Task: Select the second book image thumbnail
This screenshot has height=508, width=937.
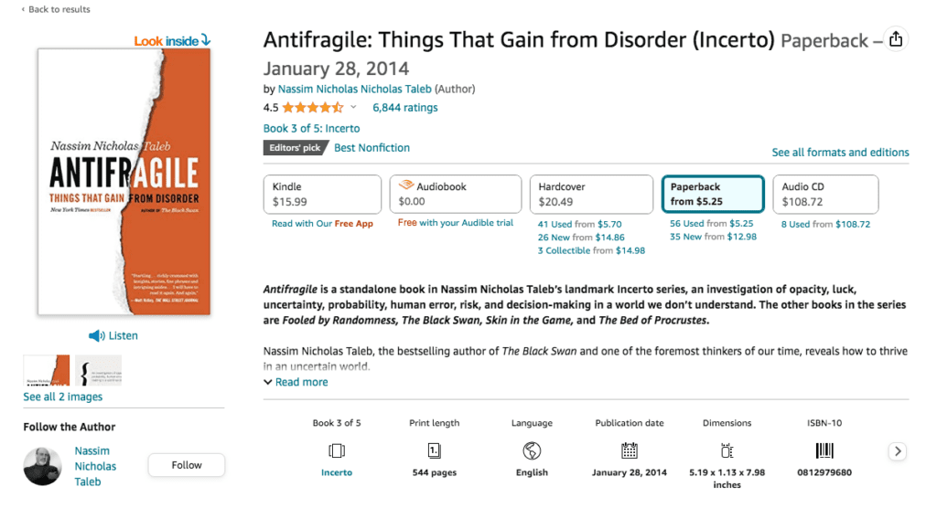Action: (99, 370)
